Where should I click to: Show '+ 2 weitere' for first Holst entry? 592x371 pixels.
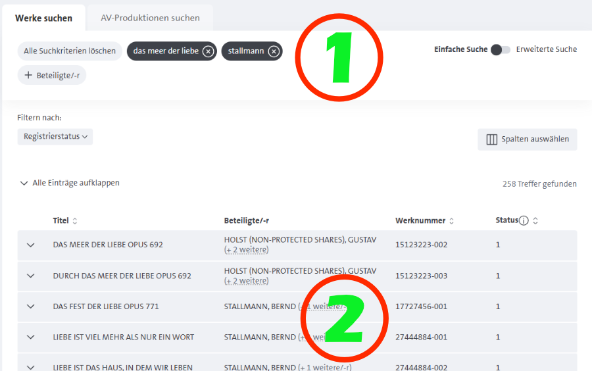tap(247, 250)
